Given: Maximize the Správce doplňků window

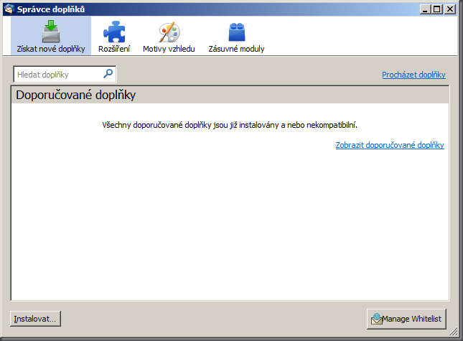Looking at the screenshot, I should pyautogui.click(x=437, y=9).
